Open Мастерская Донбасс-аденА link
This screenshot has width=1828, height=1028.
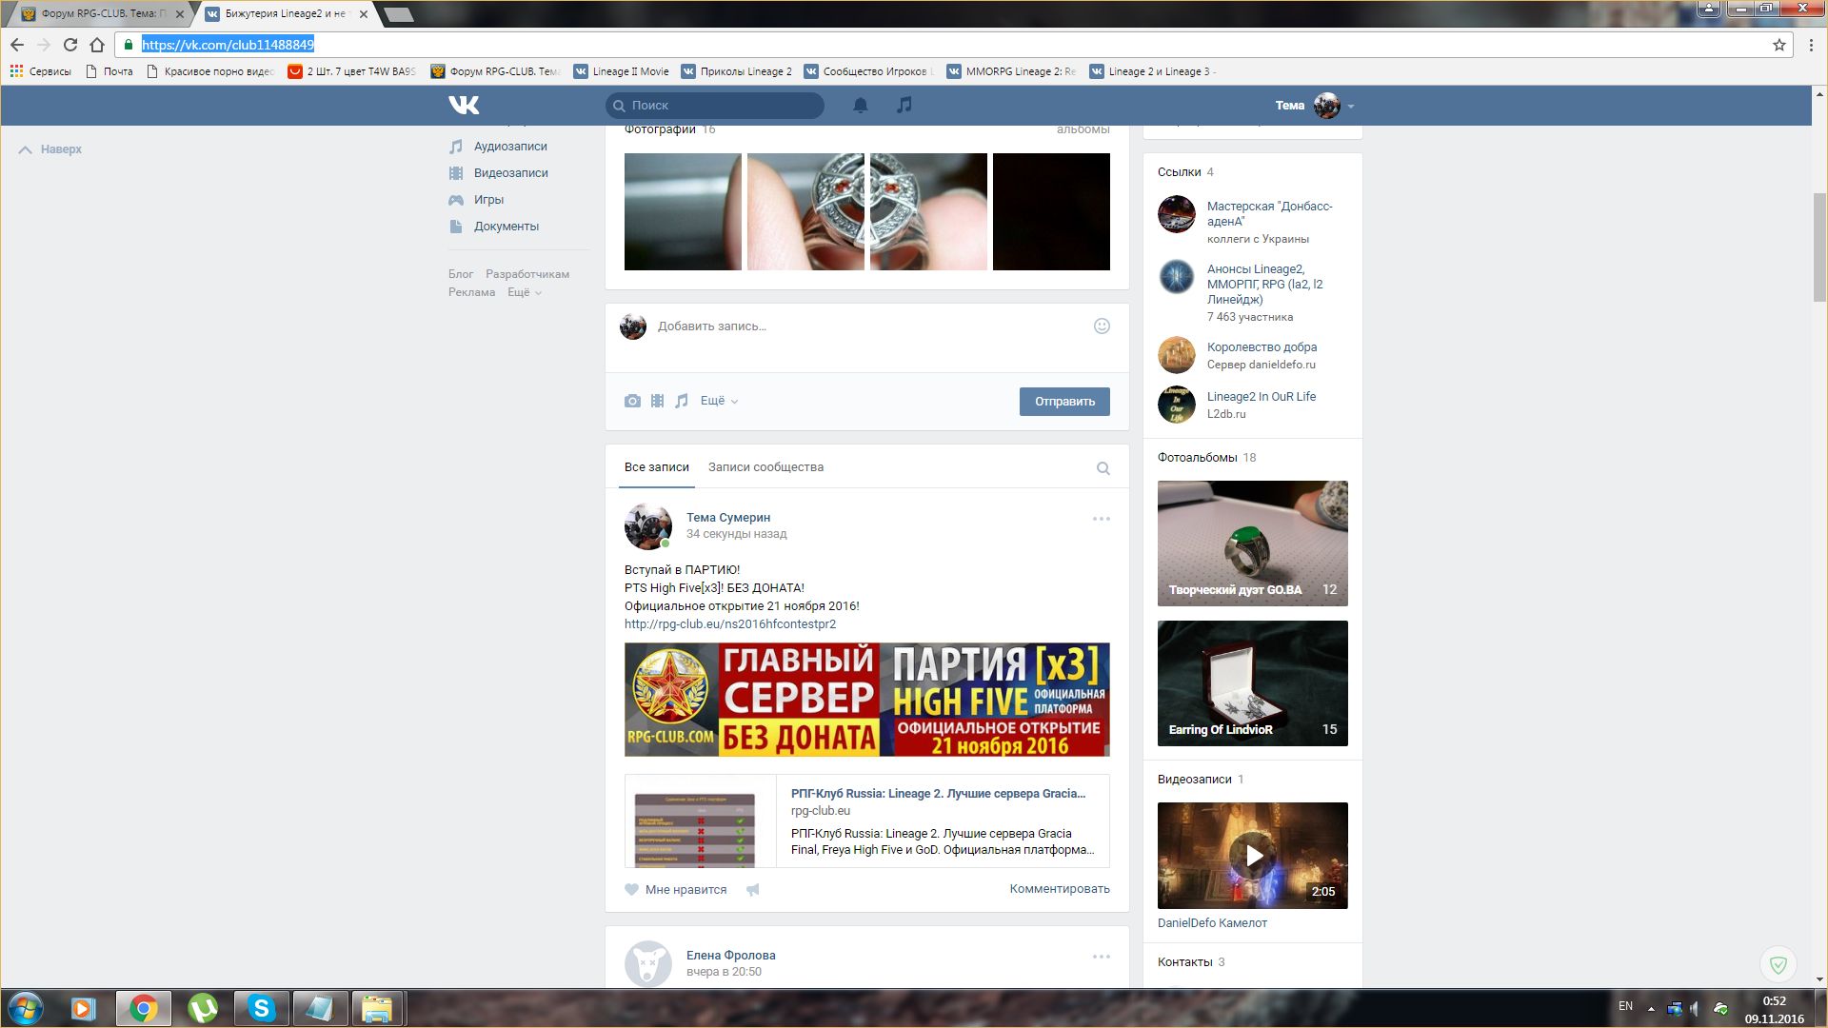point(1269,214)
